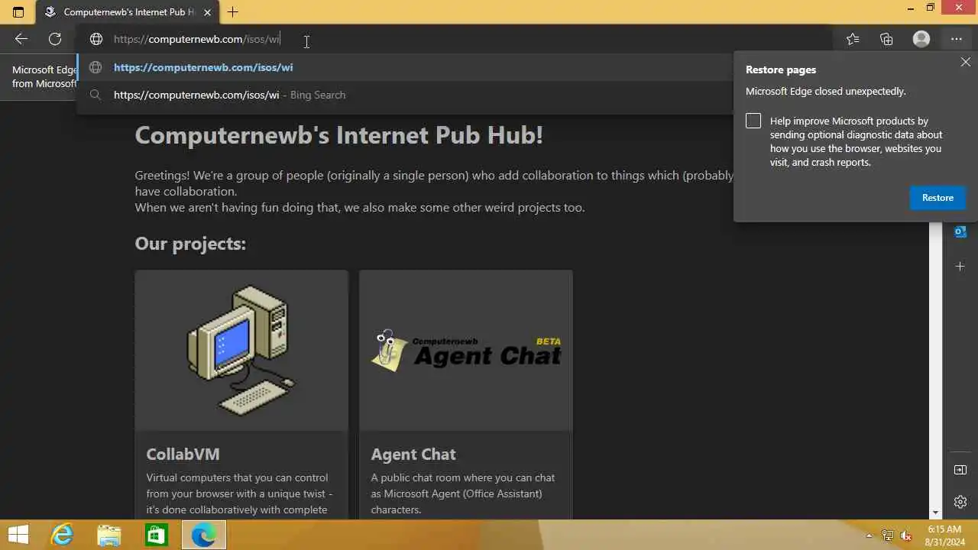The height and width of the screenshot is (550, 978).
Task: Reload the page with the refresh icon
Action: (x=55, y=39)
